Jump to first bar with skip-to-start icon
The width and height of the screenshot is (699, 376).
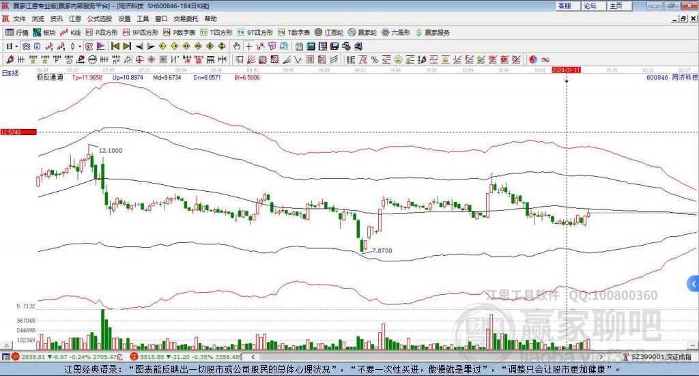tap(115, 46)
